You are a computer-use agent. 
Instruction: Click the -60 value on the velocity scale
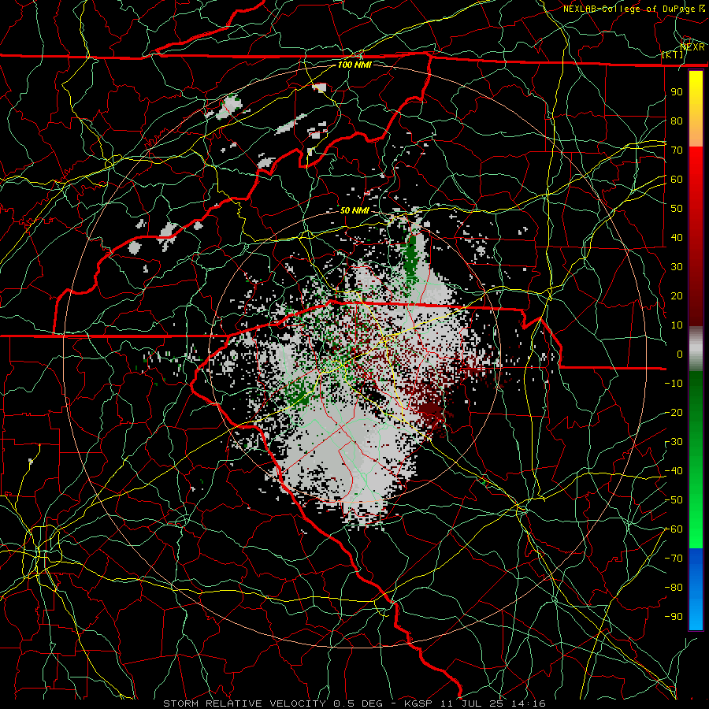674,529
